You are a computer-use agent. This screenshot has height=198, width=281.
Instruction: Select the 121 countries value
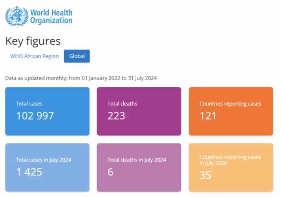[208, 116]
